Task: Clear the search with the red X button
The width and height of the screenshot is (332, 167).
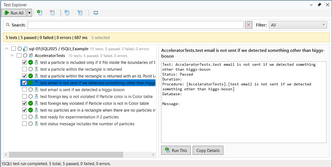Action: [x=249, y=25]
